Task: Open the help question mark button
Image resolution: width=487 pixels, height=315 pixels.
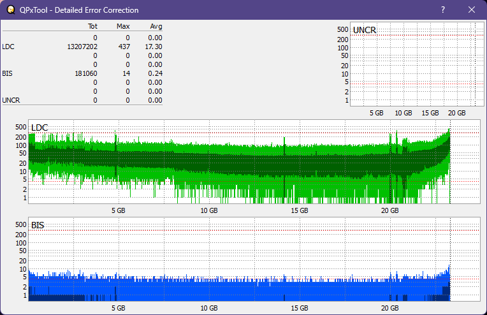Action: click(443, 10)
